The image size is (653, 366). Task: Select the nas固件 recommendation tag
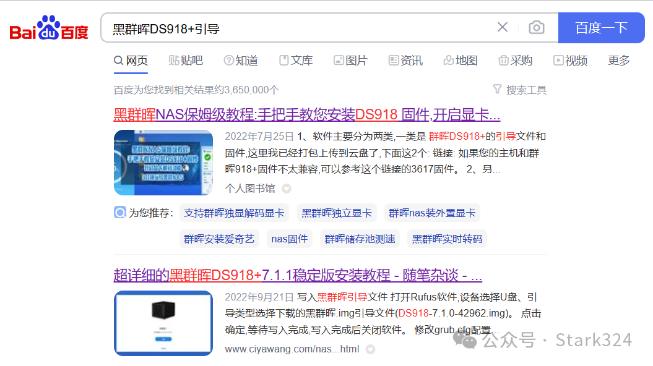[x=289, y=239]
